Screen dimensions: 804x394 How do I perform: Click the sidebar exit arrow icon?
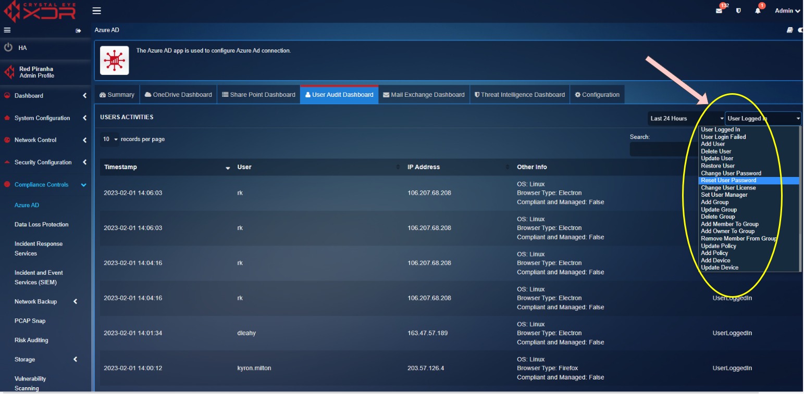pos(79,31)
